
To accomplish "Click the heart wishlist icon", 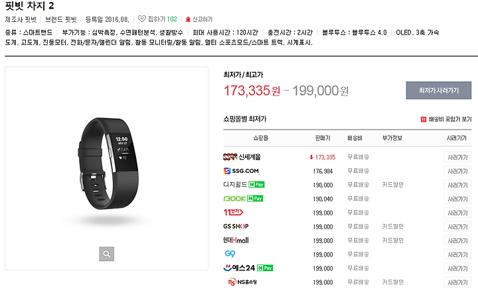I will (141, 19).
